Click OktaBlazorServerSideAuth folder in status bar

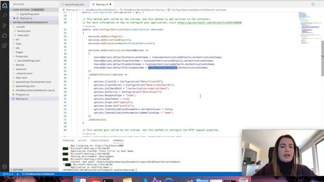(38, 174)
